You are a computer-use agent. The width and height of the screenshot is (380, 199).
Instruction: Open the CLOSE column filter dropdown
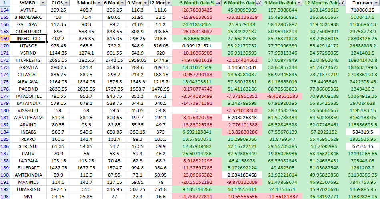click(x=66, y=3)
